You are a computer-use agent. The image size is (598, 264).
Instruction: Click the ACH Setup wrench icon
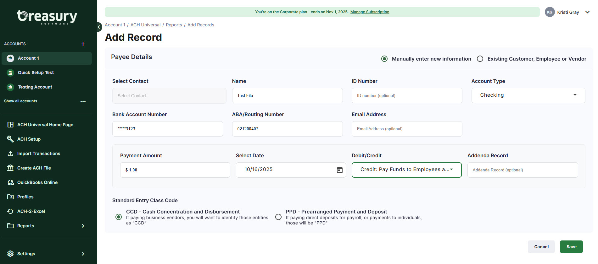coord(10,139)
